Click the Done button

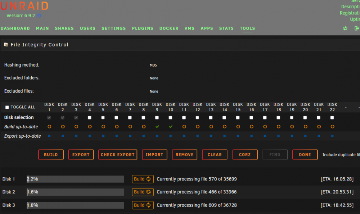(305, 155)
